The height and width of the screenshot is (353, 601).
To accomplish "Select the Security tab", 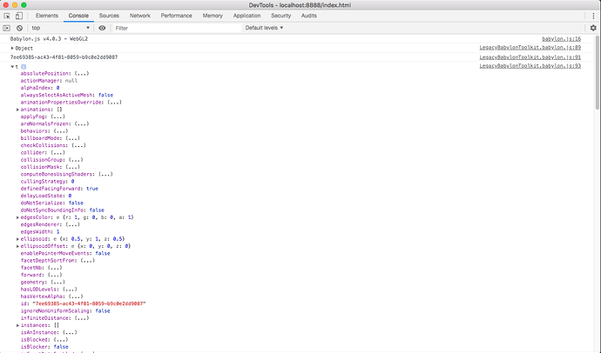I will (281, 16).
